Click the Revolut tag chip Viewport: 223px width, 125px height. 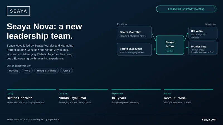(x=13, y=71)
